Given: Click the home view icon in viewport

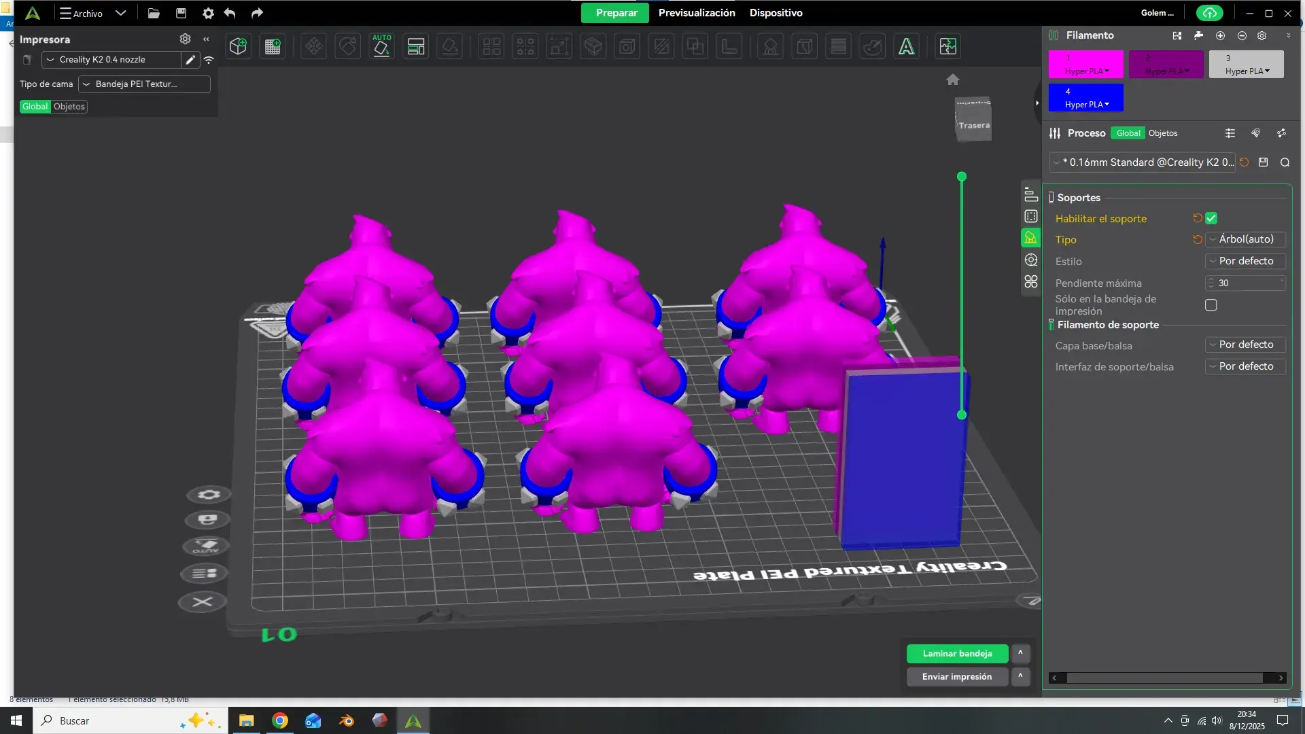Looking at the screenshot, I should click(953, 80).
